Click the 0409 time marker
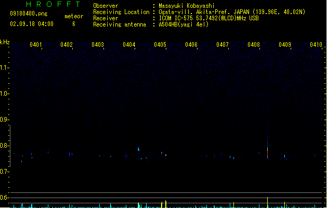Viewport: 327px width, 208px height. click(285, 45)
